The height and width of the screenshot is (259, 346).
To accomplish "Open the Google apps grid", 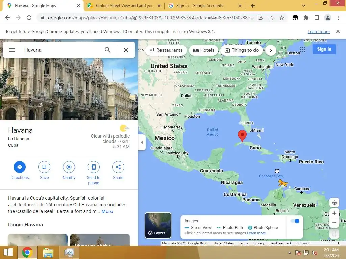I will click(x=302, y=49).
